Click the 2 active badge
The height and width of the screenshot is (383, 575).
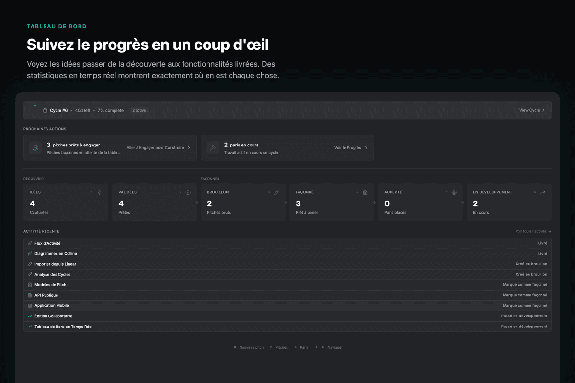(x=139, y=110)
